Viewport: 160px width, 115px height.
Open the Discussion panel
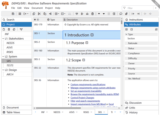click(x=141, y=103)
